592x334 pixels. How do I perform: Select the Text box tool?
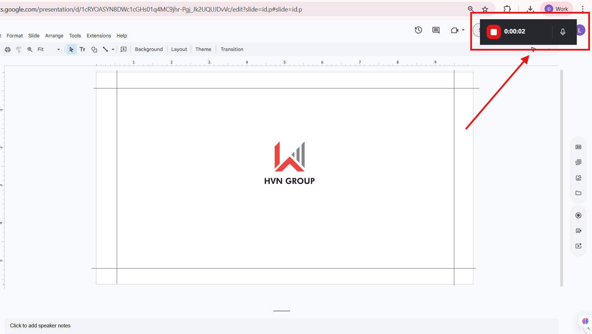tap(82, 50)
